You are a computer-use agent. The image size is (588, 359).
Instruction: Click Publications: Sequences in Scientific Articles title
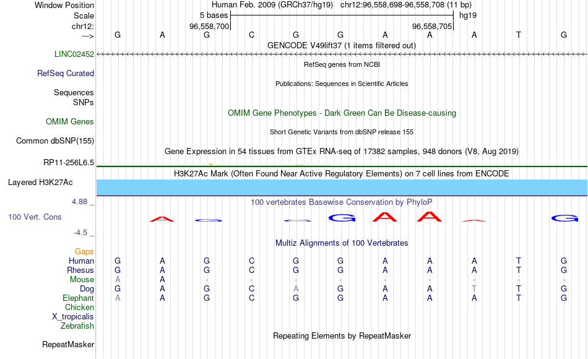(342, 84)
